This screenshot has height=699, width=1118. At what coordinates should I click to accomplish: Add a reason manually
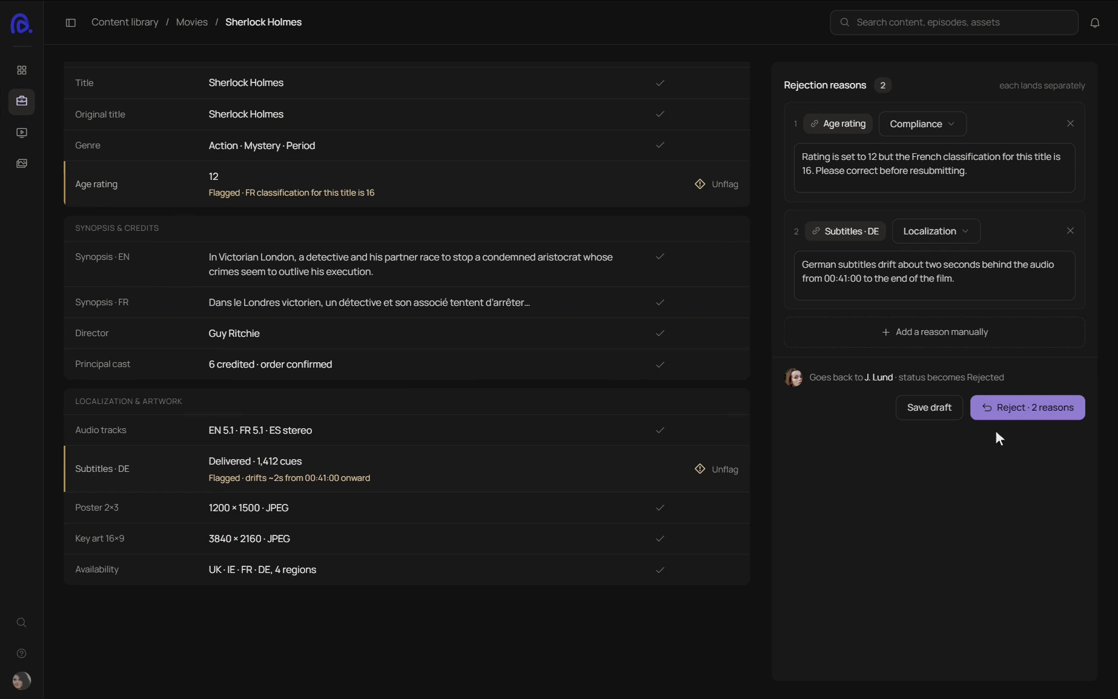(934, 332)
